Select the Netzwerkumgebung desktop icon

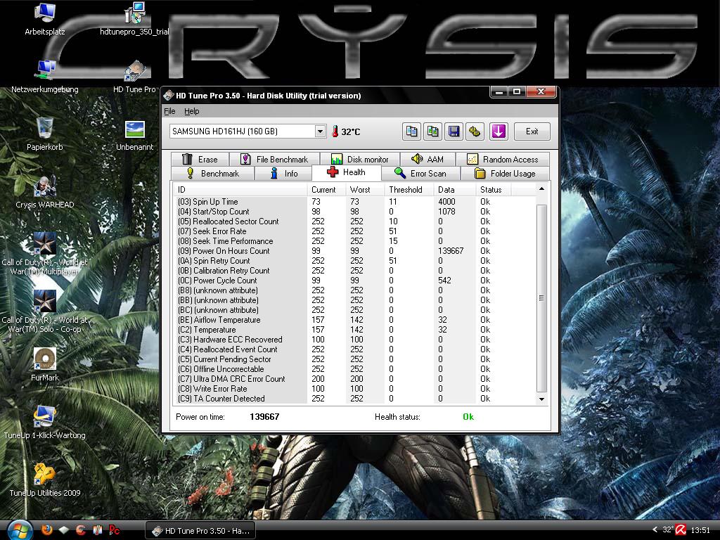point(44,76)
